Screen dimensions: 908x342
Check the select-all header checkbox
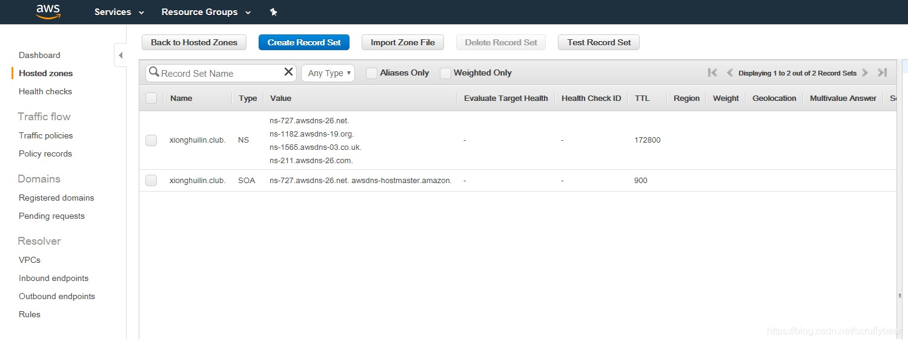click(x=151, y=98)
